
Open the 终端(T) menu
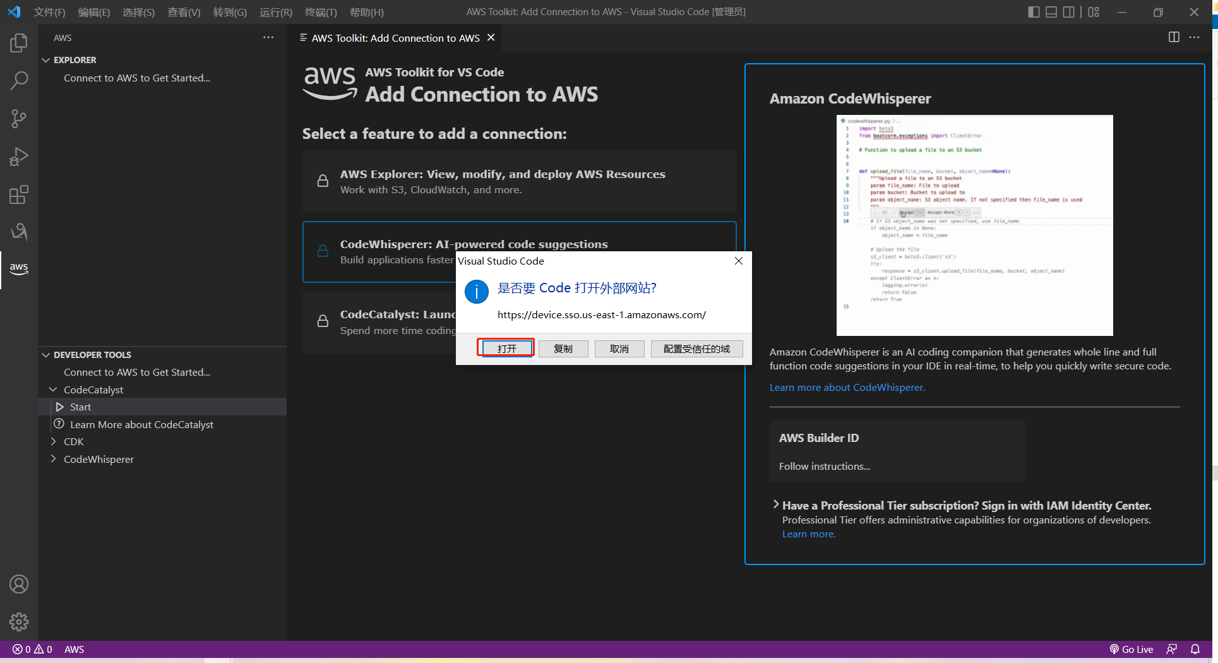[x=321, y=12]
